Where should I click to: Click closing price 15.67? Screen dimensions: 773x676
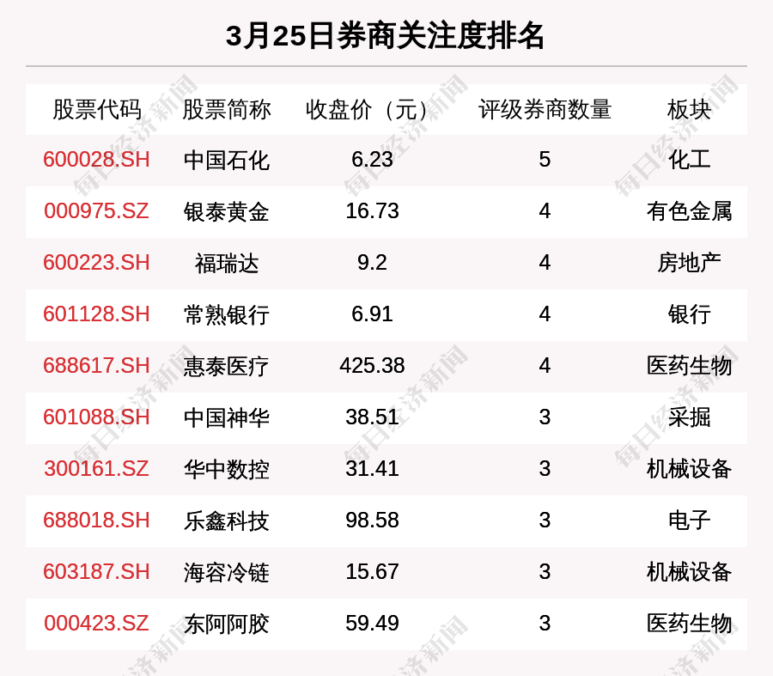coord(372,572)
